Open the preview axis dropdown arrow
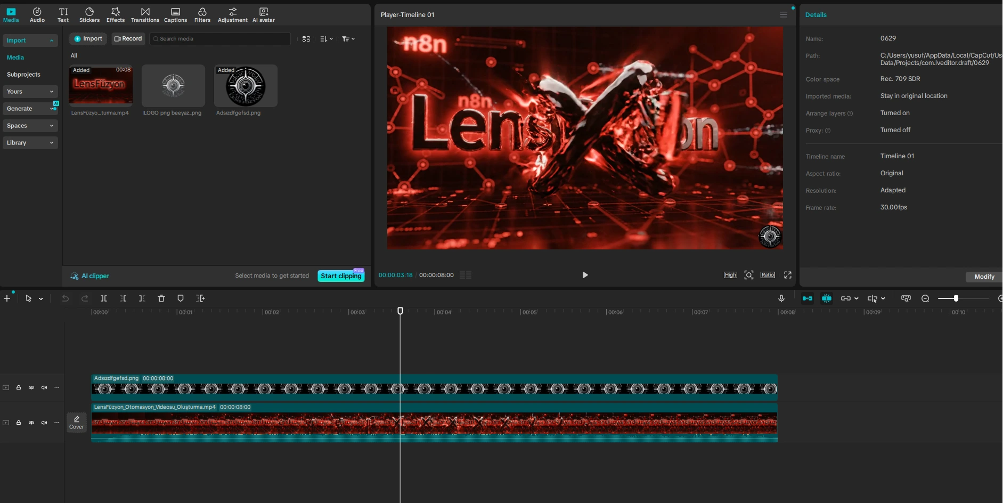Screen dimensions: 1003x503 tap(883, 298)
